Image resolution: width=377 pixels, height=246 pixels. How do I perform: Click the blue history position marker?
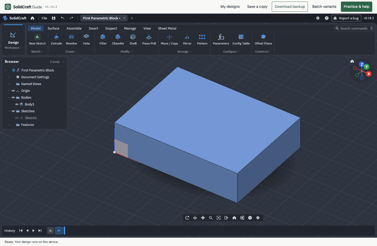click(x=64, y=231)
